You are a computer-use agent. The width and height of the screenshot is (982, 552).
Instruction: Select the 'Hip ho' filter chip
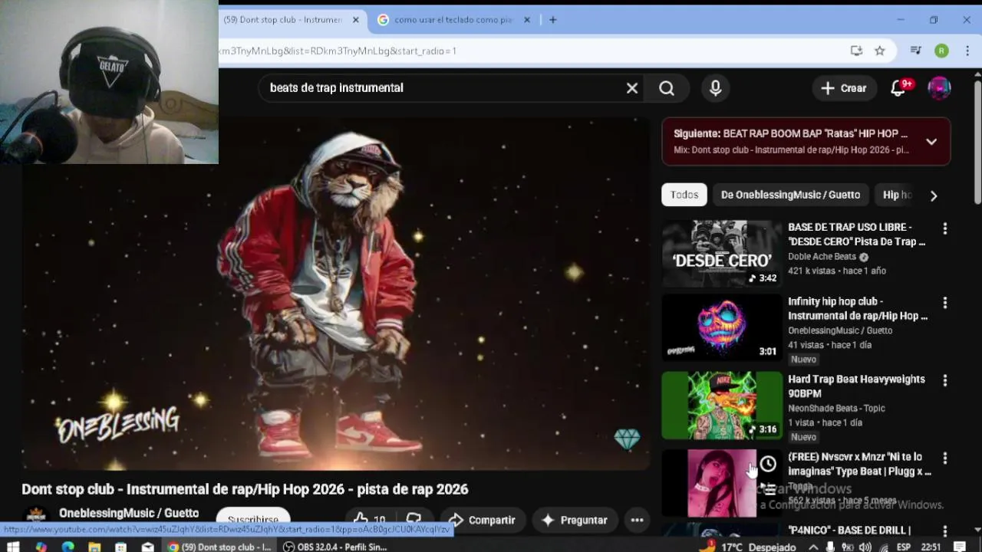pos(896,195)
